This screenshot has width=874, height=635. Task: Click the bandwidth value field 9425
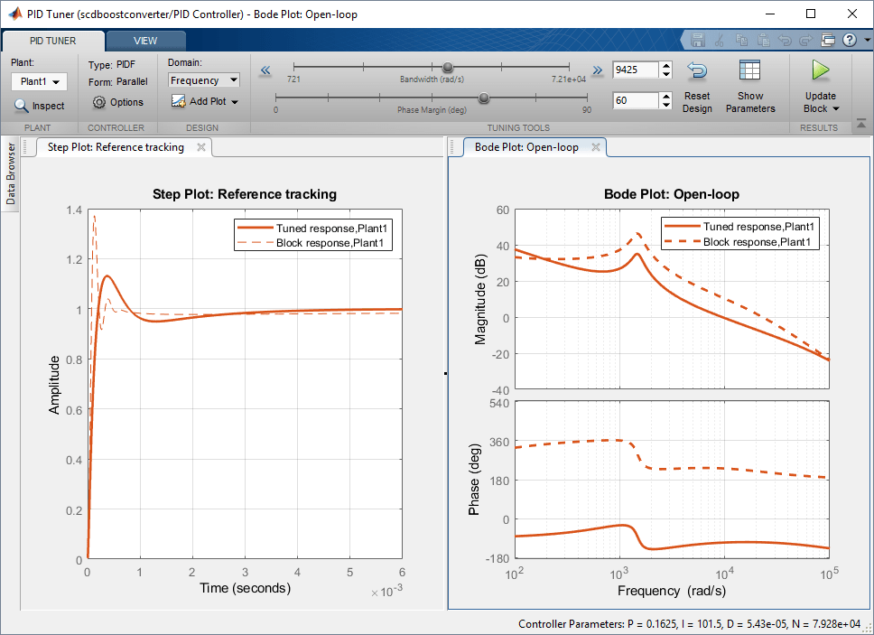click(636, 70)
